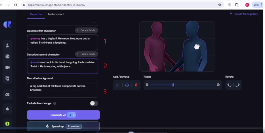Viewport: 265px width, 133px height.
Task: Go back in browser history
Action: 2,5
